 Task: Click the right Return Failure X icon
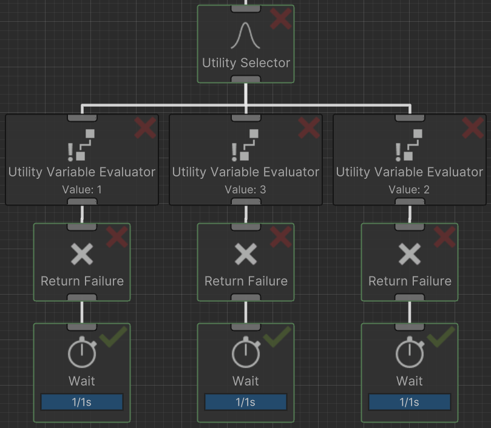click(x=410, y=255)
